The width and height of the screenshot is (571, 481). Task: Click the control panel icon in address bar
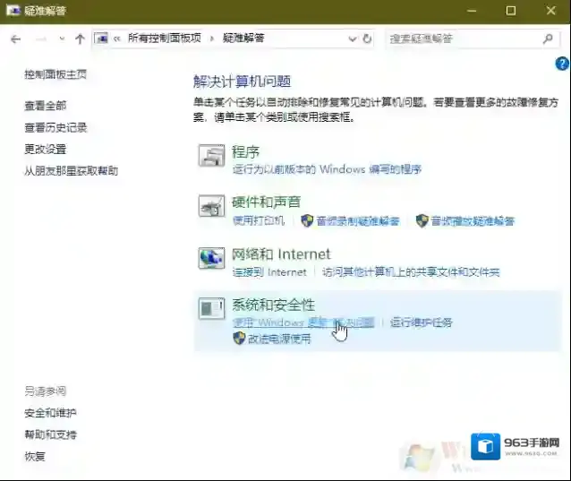pos(101,38)
